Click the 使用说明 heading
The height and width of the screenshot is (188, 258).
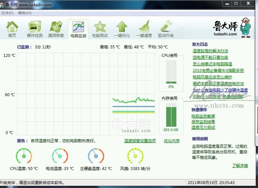pyautogui.click(x=200, y=139)
